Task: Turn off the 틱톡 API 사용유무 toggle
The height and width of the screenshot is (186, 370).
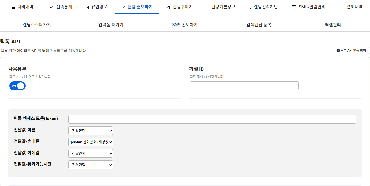Action: click(x=17, y=86)
